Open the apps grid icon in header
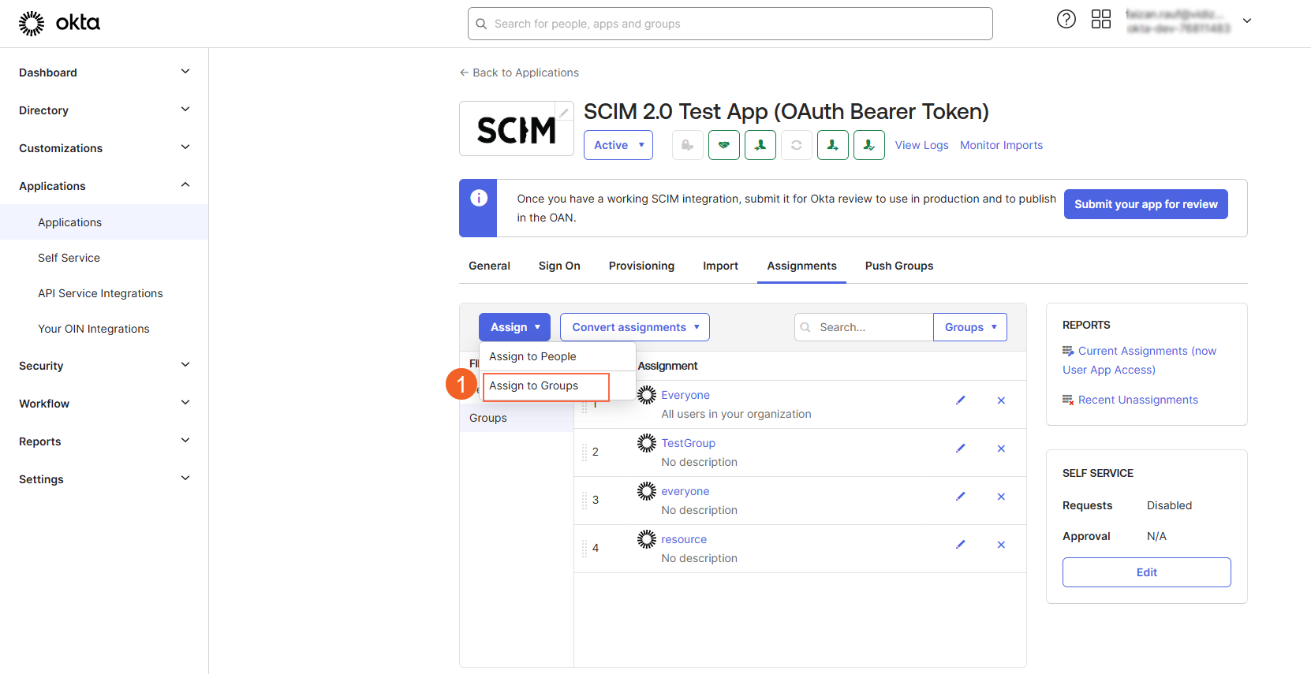1311x674 pixels. point(1100,20)
